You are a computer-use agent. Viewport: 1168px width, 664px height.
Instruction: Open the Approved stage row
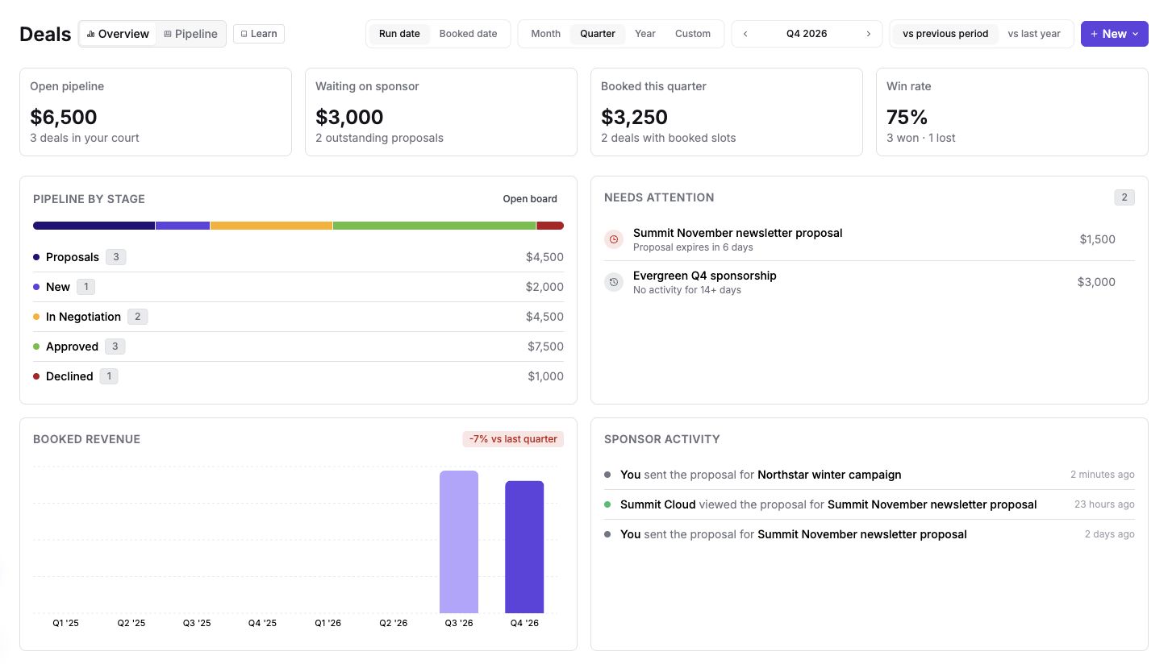pyautogui.click(x=298, y=347)
